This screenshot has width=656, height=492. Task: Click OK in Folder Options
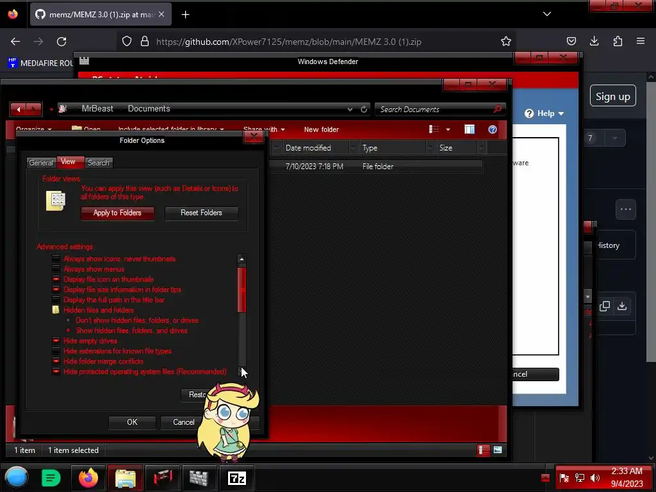(x=132, y=422)
